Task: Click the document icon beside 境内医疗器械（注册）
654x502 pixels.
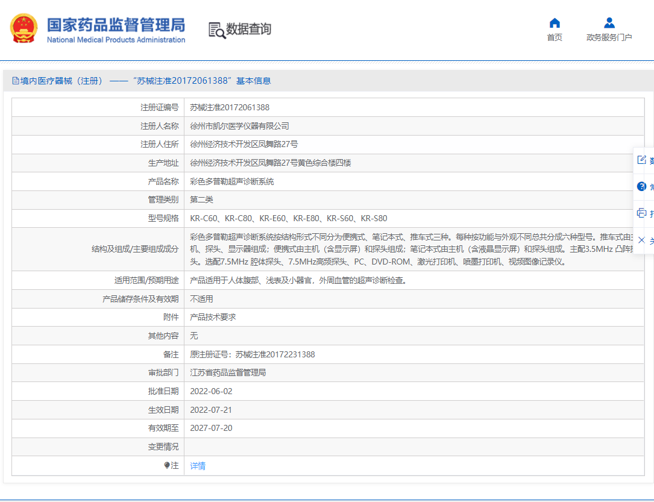Action: click(x=15, y=80)
